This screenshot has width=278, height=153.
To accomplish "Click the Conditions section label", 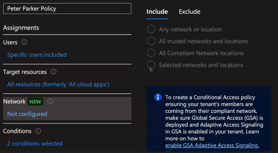I will point(17,131).
